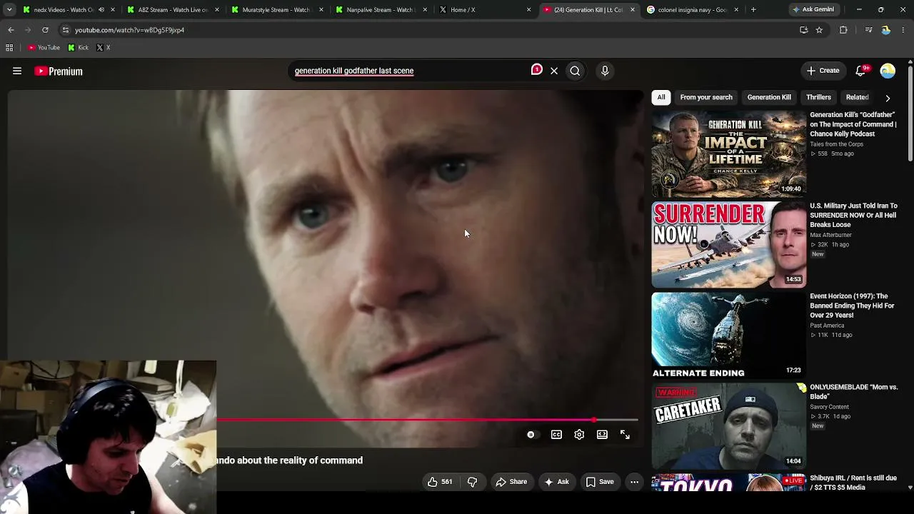Mute the nedx Videos tab audio icon

[101, 10]
